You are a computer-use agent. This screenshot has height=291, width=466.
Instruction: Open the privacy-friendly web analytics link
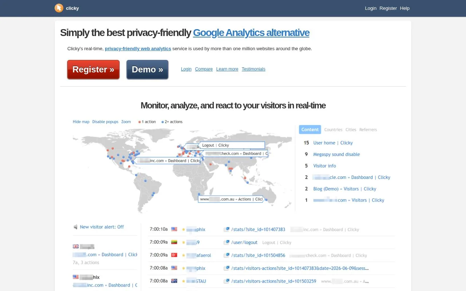point(138,48)
